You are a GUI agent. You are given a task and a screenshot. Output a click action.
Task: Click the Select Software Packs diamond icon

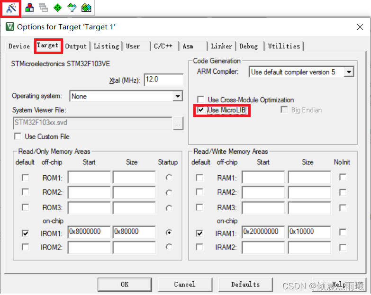coord(72,8)
